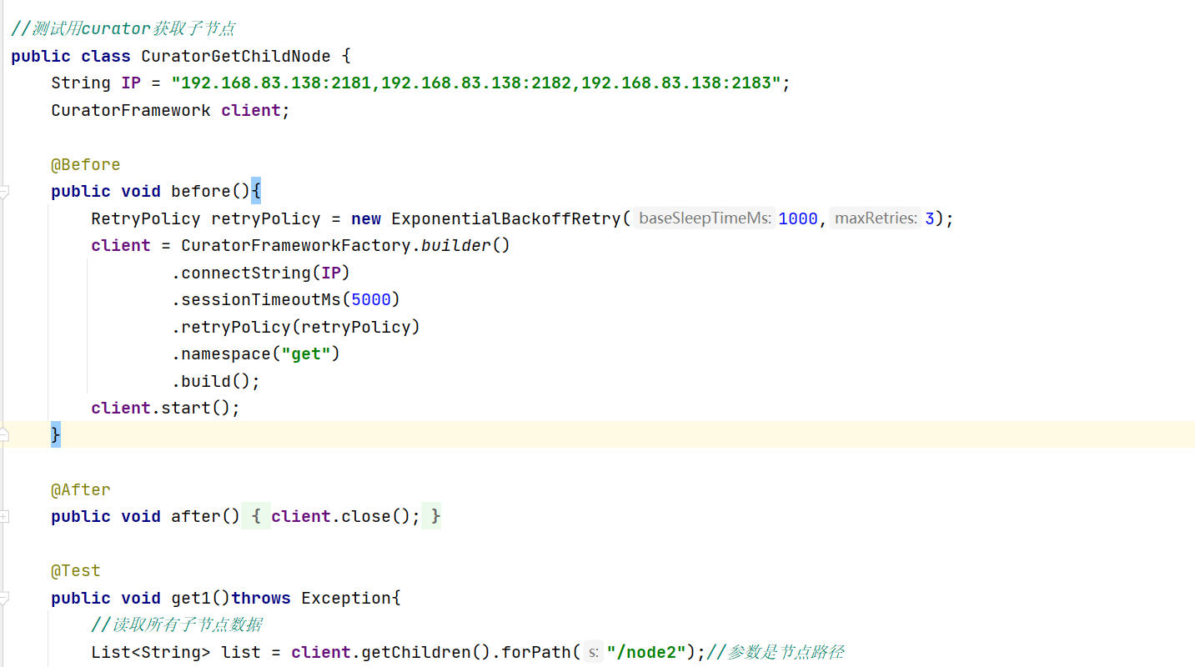Click the CuratorFrameworkFactory class reference
Viewport: 1195px width, 667px height.
[296, 245]
